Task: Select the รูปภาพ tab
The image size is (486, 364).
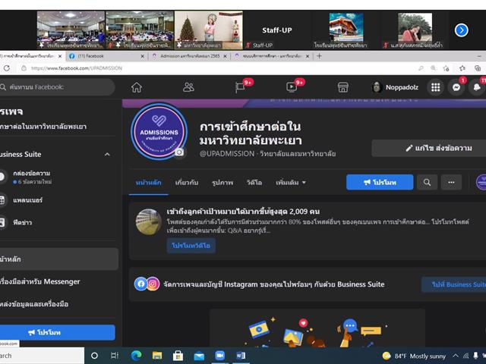Action: point(222,183)
